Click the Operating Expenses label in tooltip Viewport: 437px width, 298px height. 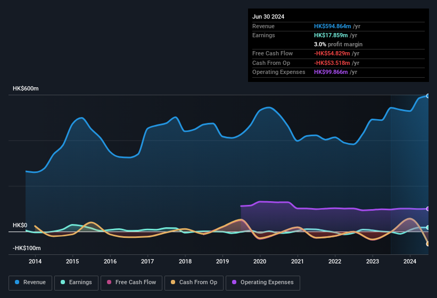[279, 72]
